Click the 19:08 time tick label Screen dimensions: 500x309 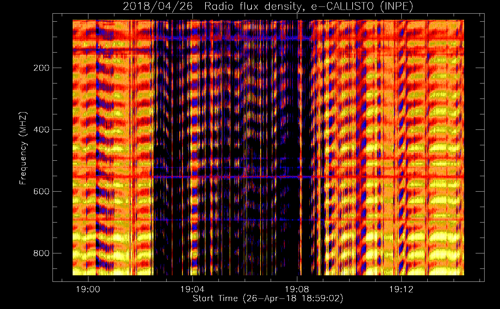297,290
